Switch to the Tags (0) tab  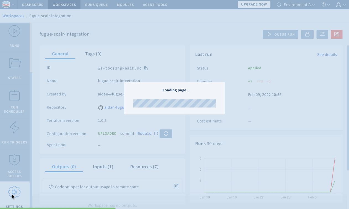pos(93,54)
